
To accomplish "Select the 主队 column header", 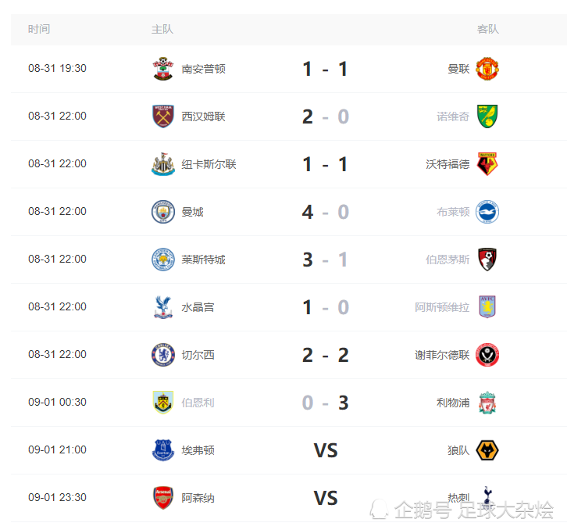I will [x=162, y=30].
